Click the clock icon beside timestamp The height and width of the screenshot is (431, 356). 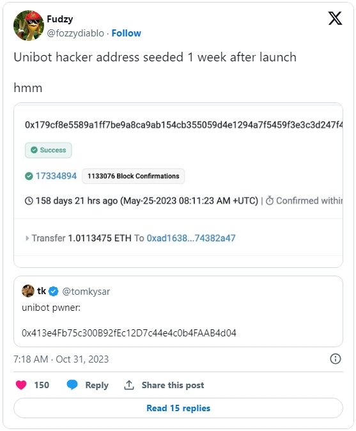pyautogui.click(x=29, y=201)
